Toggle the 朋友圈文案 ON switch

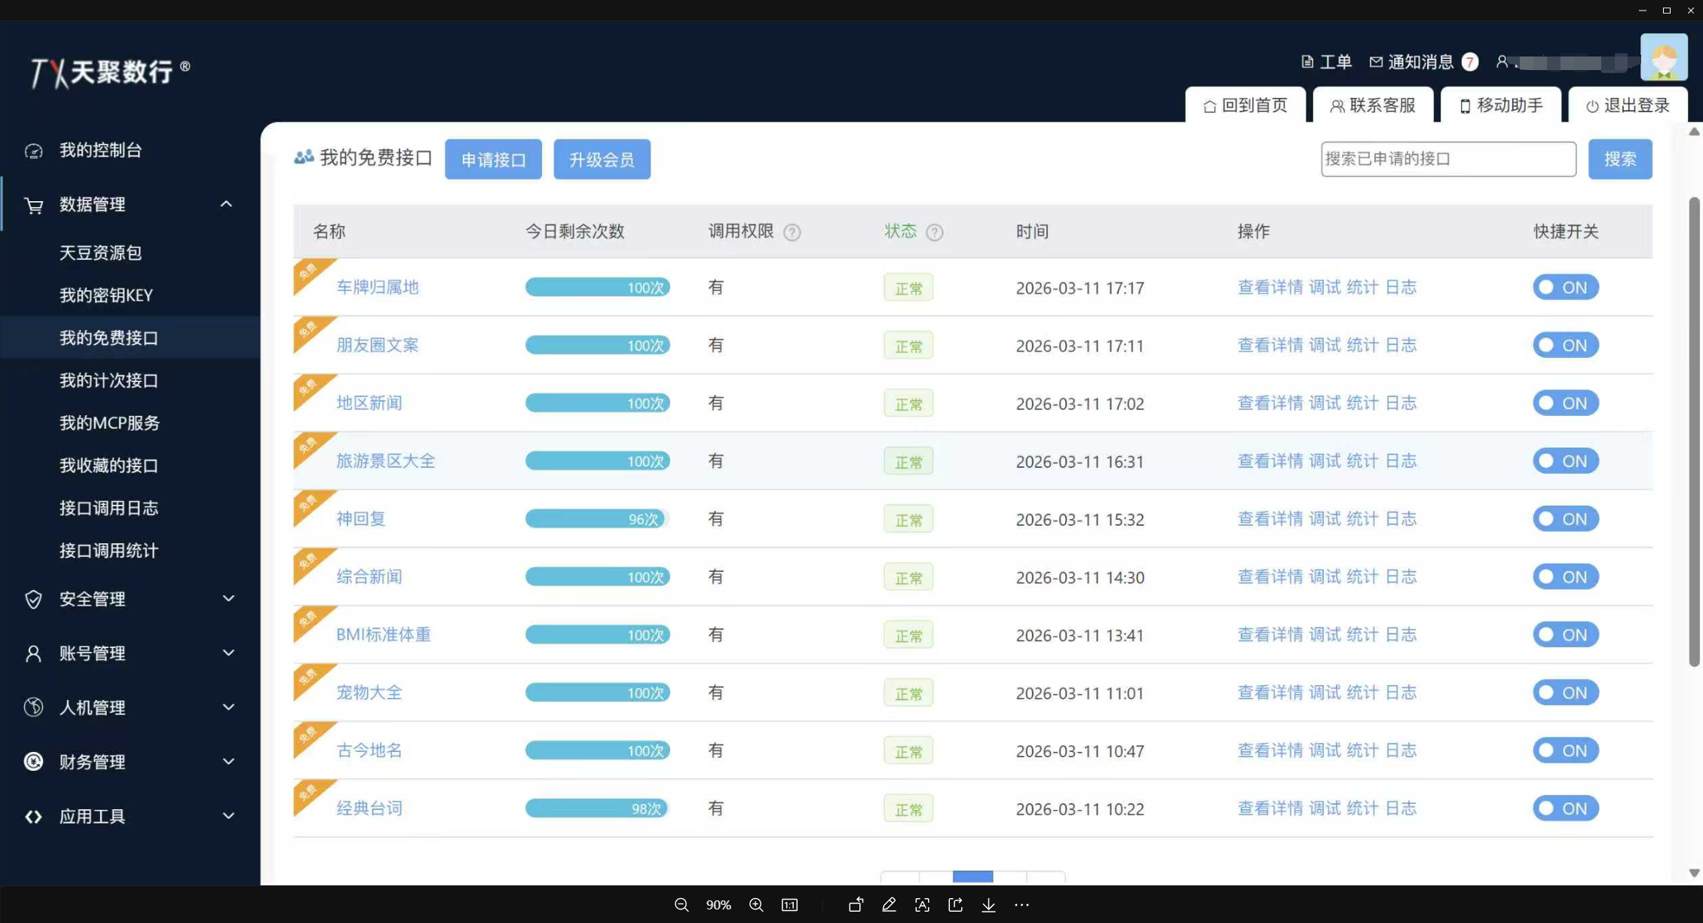point(1565,345)
